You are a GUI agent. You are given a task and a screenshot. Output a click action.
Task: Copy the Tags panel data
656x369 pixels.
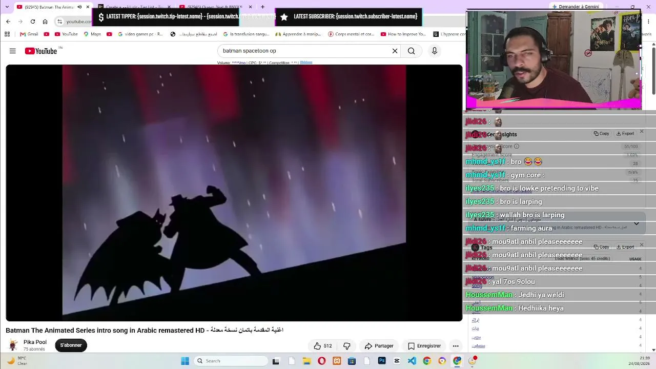tap(602, 247)
